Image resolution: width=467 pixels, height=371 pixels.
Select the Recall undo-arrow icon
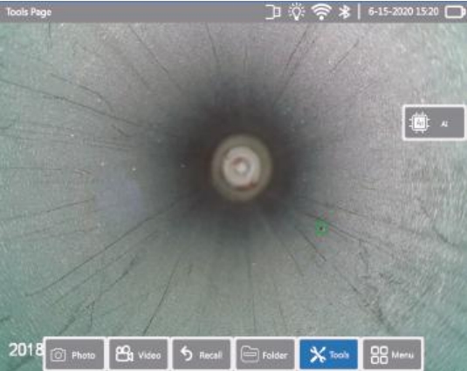pyautogui.click(x=187, y=354)
